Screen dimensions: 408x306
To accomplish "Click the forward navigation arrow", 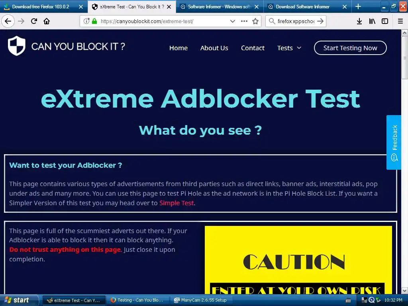I will pos(21,21).
